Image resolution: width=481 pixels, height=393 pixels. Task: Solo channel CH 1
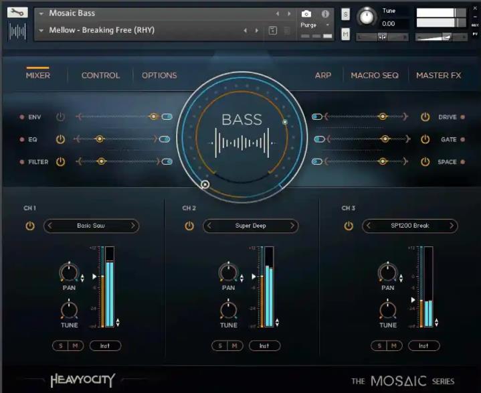[x=60, y=345]
